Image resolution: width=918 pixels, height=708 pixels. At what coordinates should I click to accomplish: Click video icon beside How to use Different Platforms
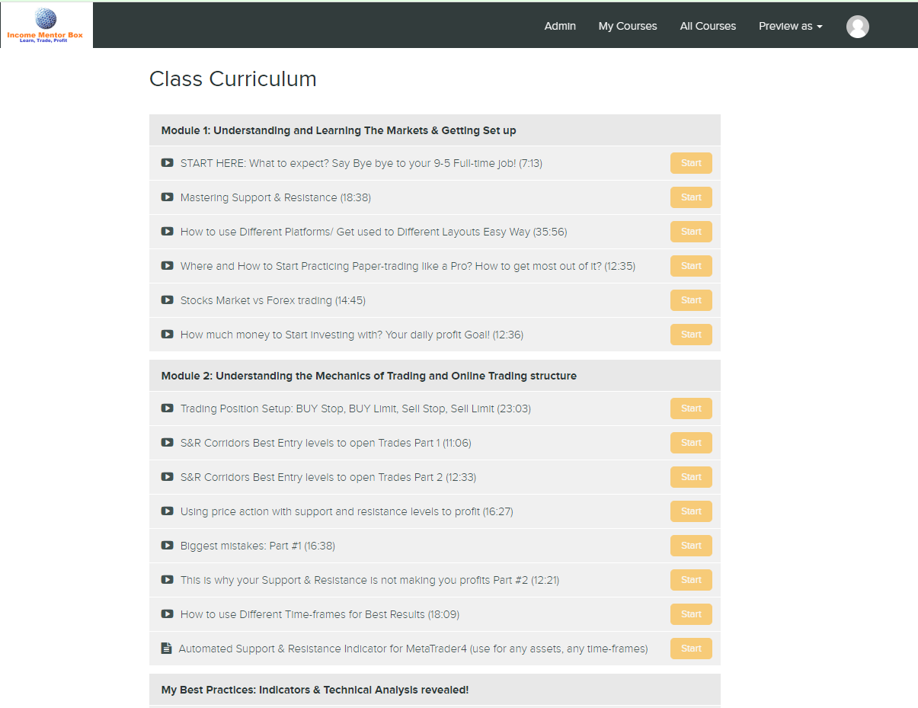[x=168, y=232]
